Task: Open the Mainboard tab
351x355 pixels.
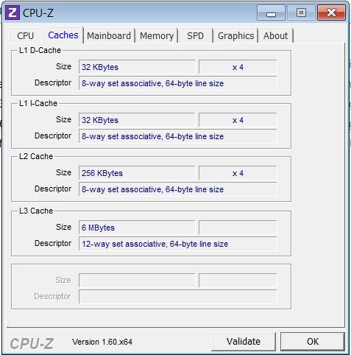Action: click(109, 36)
